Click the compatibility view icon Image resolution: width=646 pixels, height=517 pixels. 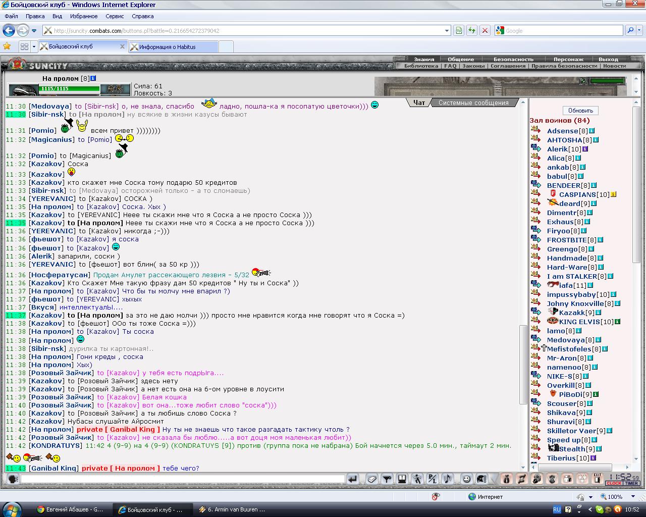point(459,31)
